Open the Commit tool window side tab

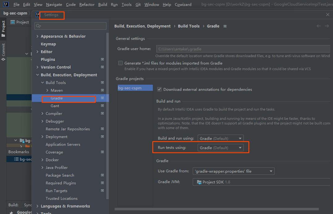3,52
